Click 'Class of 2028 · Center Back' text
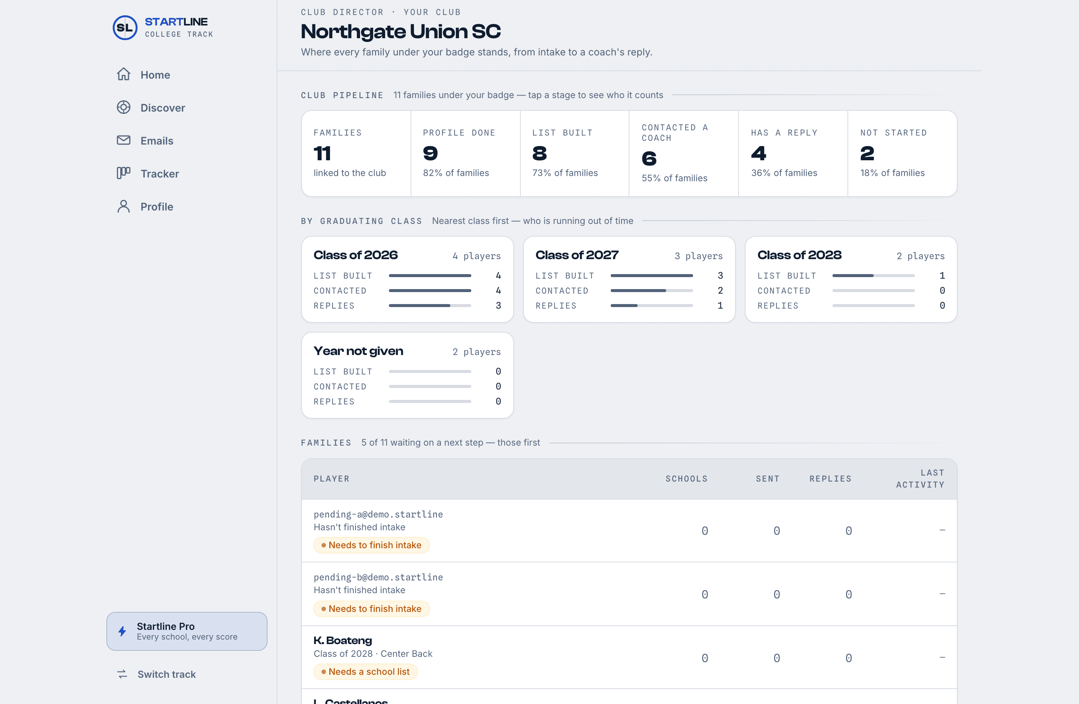 373,654
